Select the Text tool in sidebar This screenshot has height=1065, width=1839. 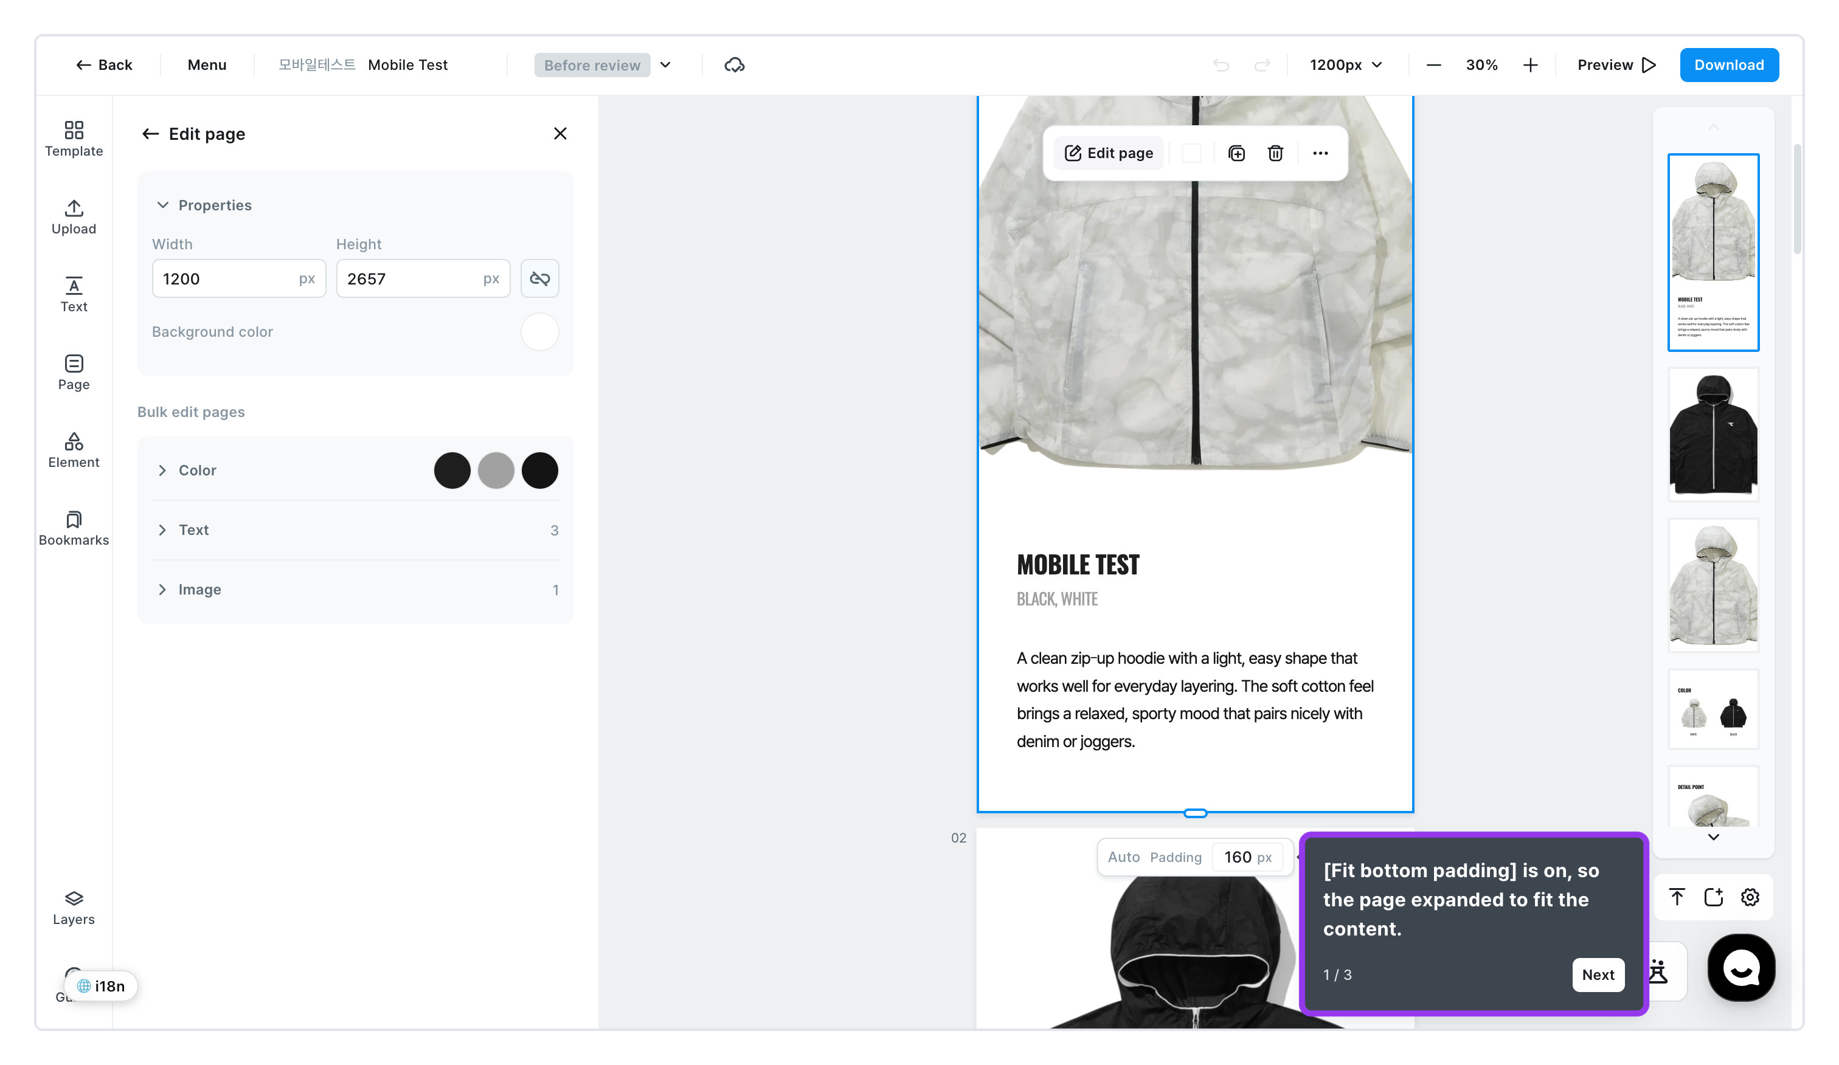[74, 295]
